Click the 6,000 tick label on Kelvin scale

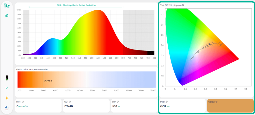(x=80, y=90)
